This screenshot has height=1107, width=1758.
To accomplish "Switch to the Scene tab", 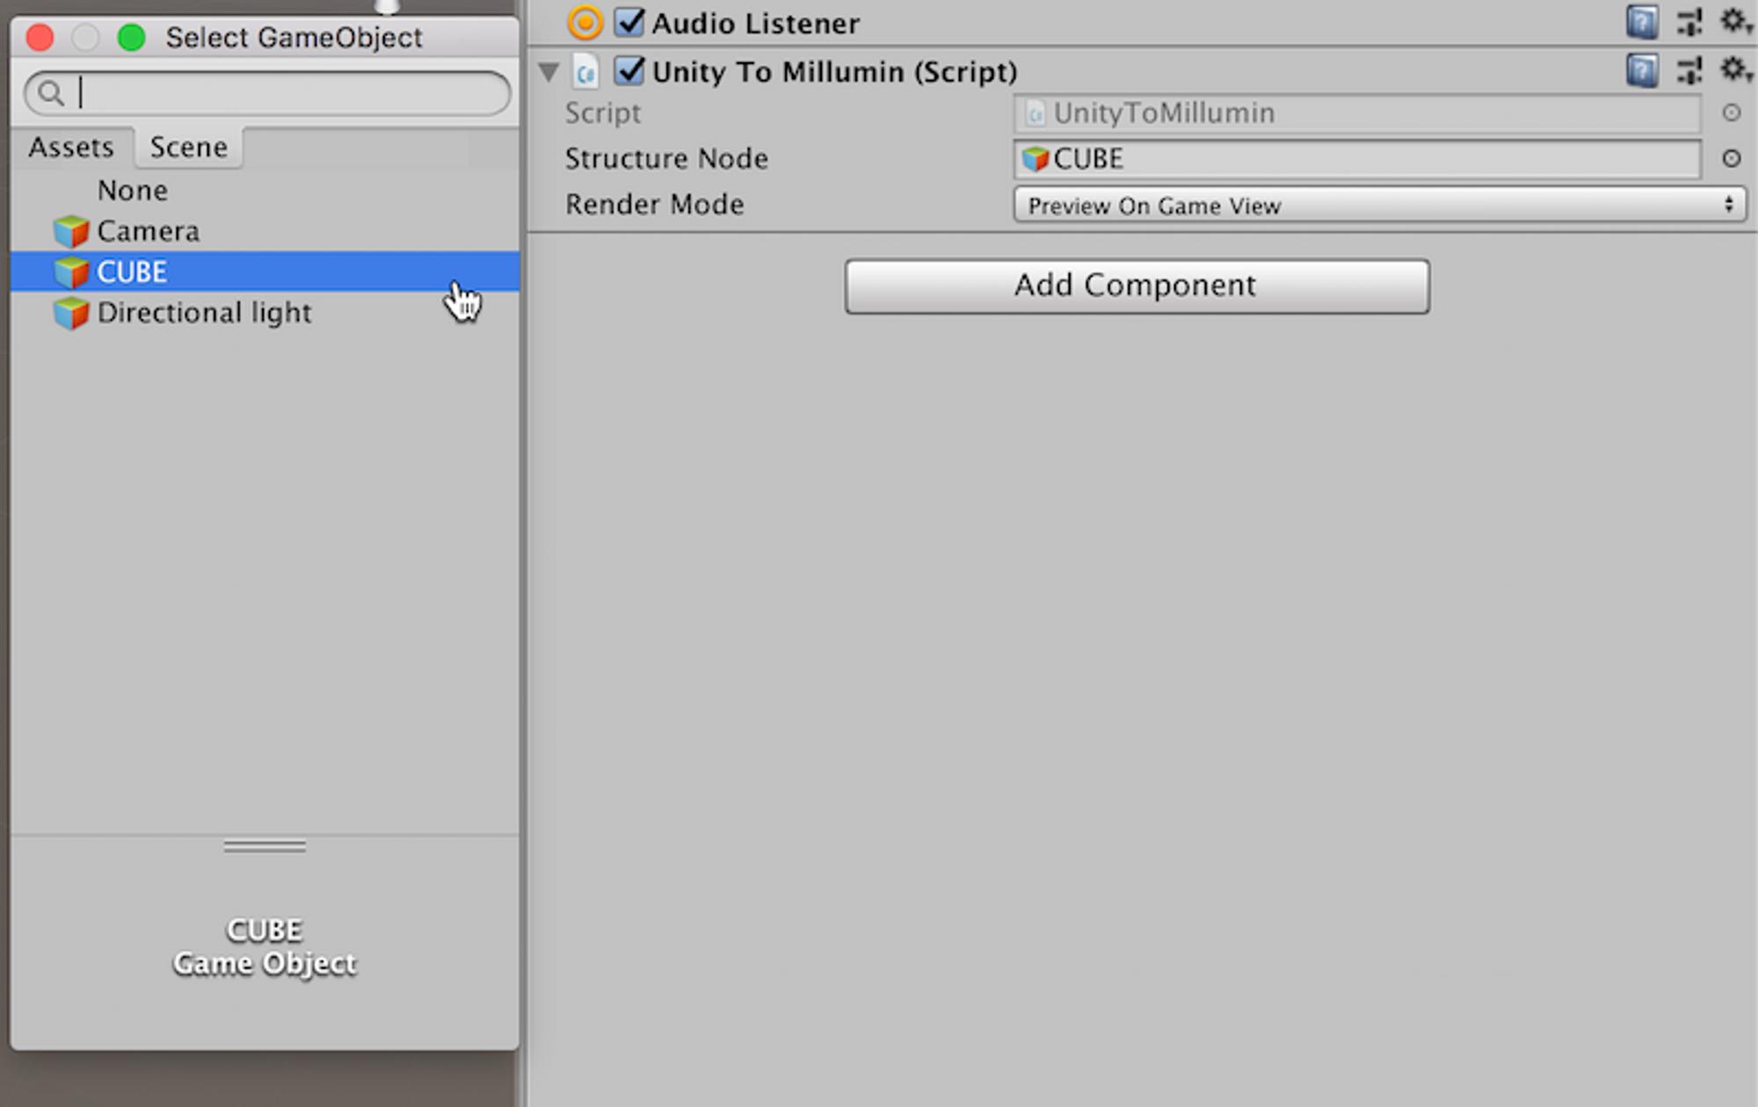I will point(189,147).
